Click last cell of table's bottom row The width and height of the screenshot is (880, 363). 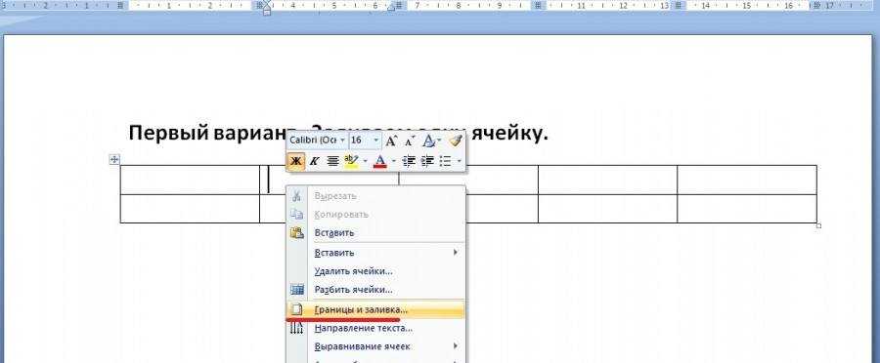[x=747, y=209]
